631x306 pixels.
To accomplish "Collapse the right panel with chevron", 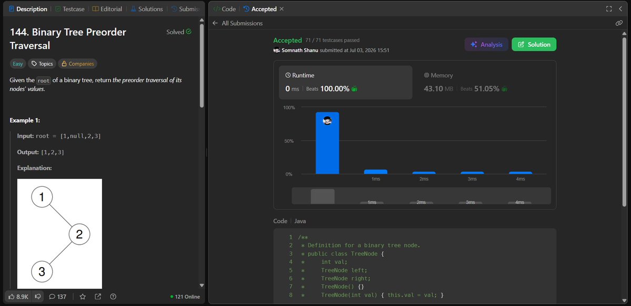I will (x=620, y=9).
